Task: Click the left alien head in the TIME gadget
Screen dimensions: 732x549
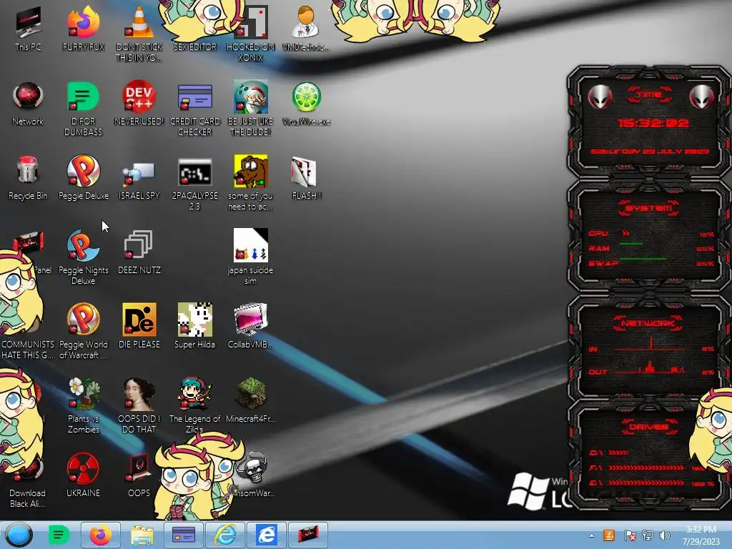Action: tap(600, 97)
